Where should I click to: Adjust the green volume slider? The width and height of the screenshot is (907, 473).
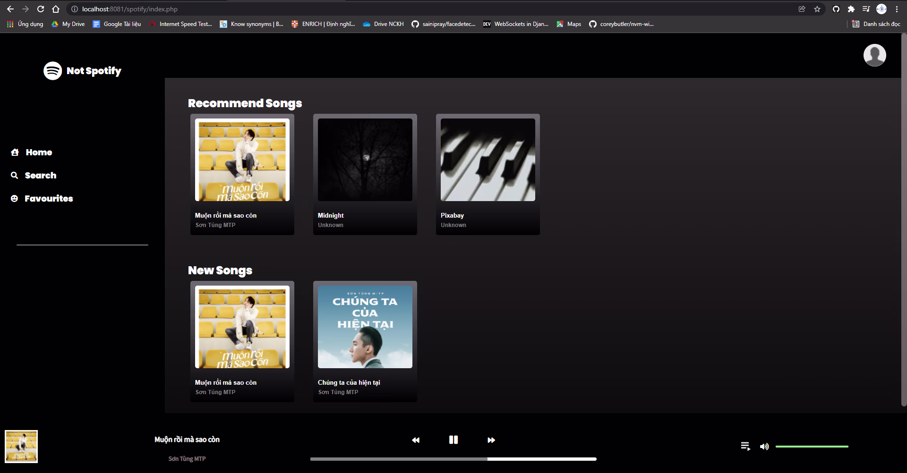click(x=812, y=446)
